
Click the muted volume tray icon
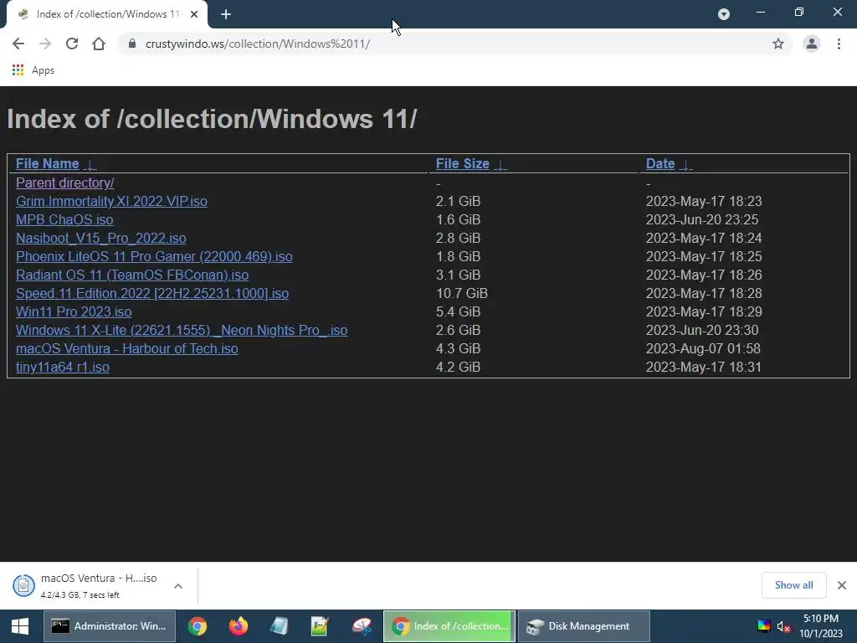(x=783, y=626)
